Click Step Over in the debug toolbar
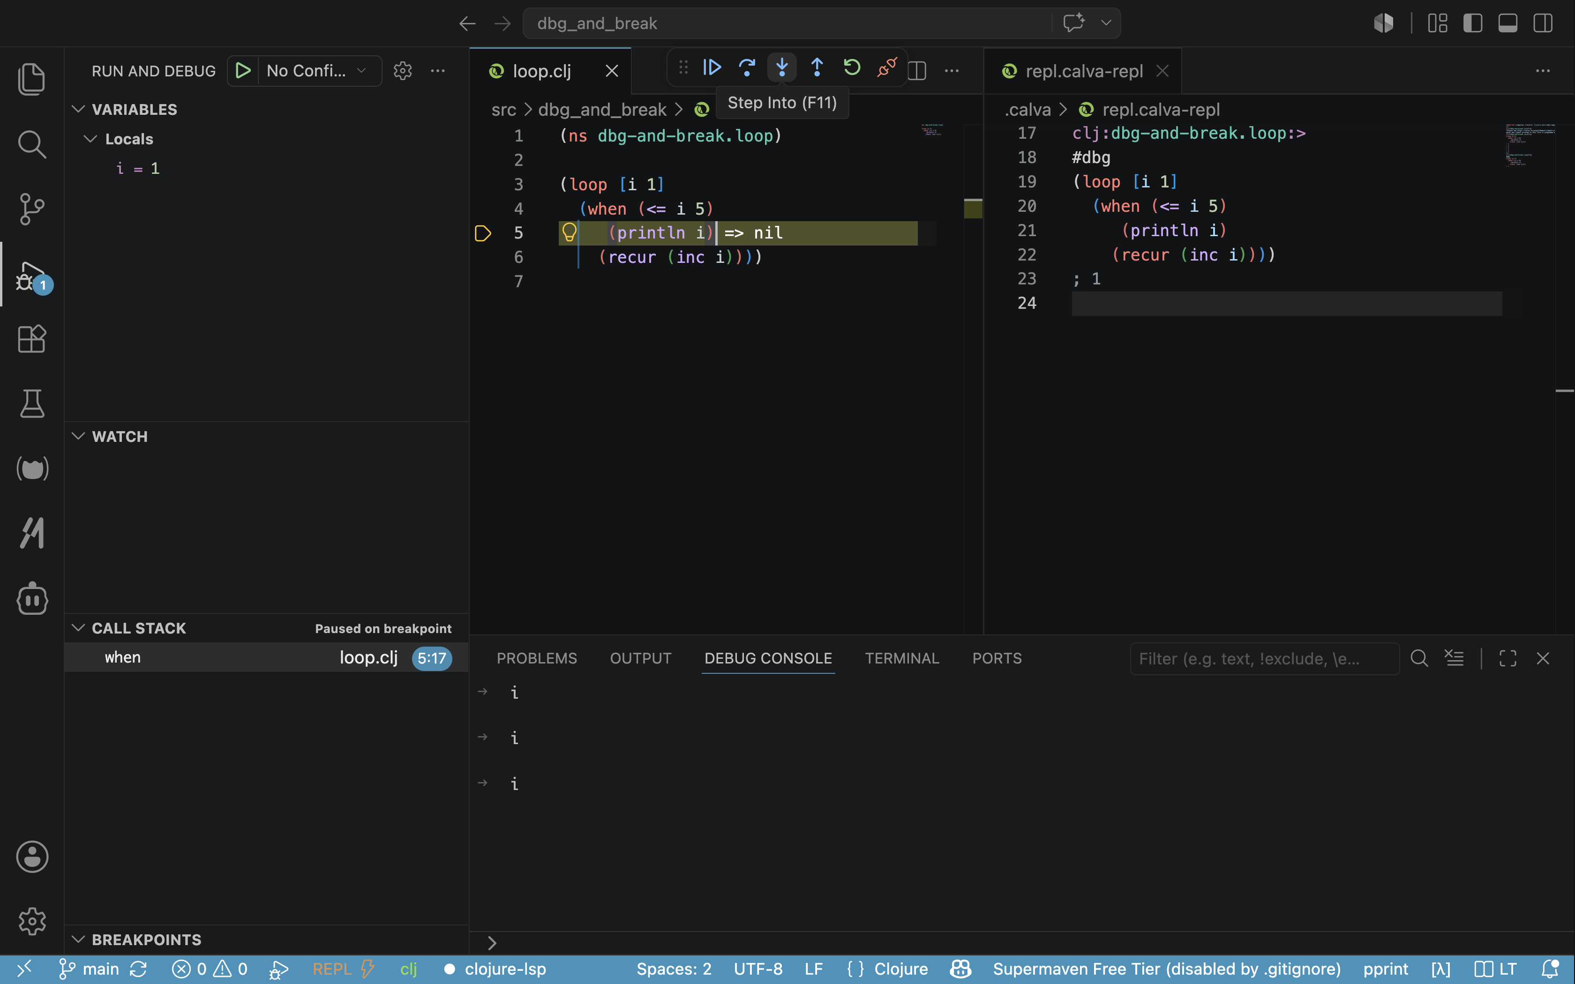1575x984 pixels. 747,67
